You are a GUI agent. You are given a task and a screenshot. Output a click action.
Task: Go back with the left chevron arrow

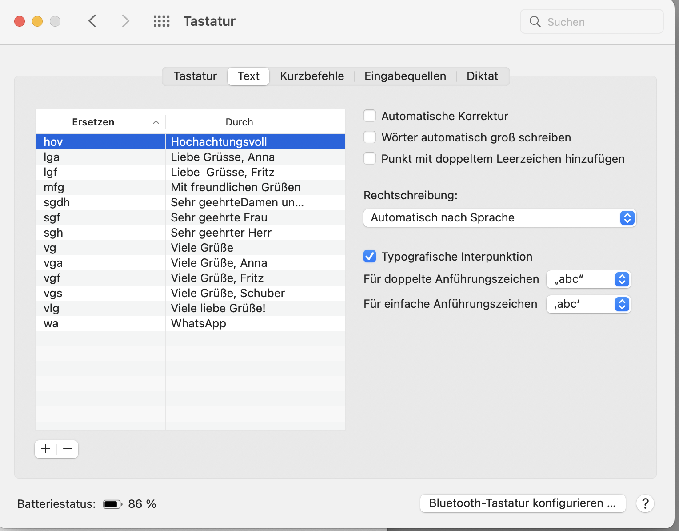(92, 21)
